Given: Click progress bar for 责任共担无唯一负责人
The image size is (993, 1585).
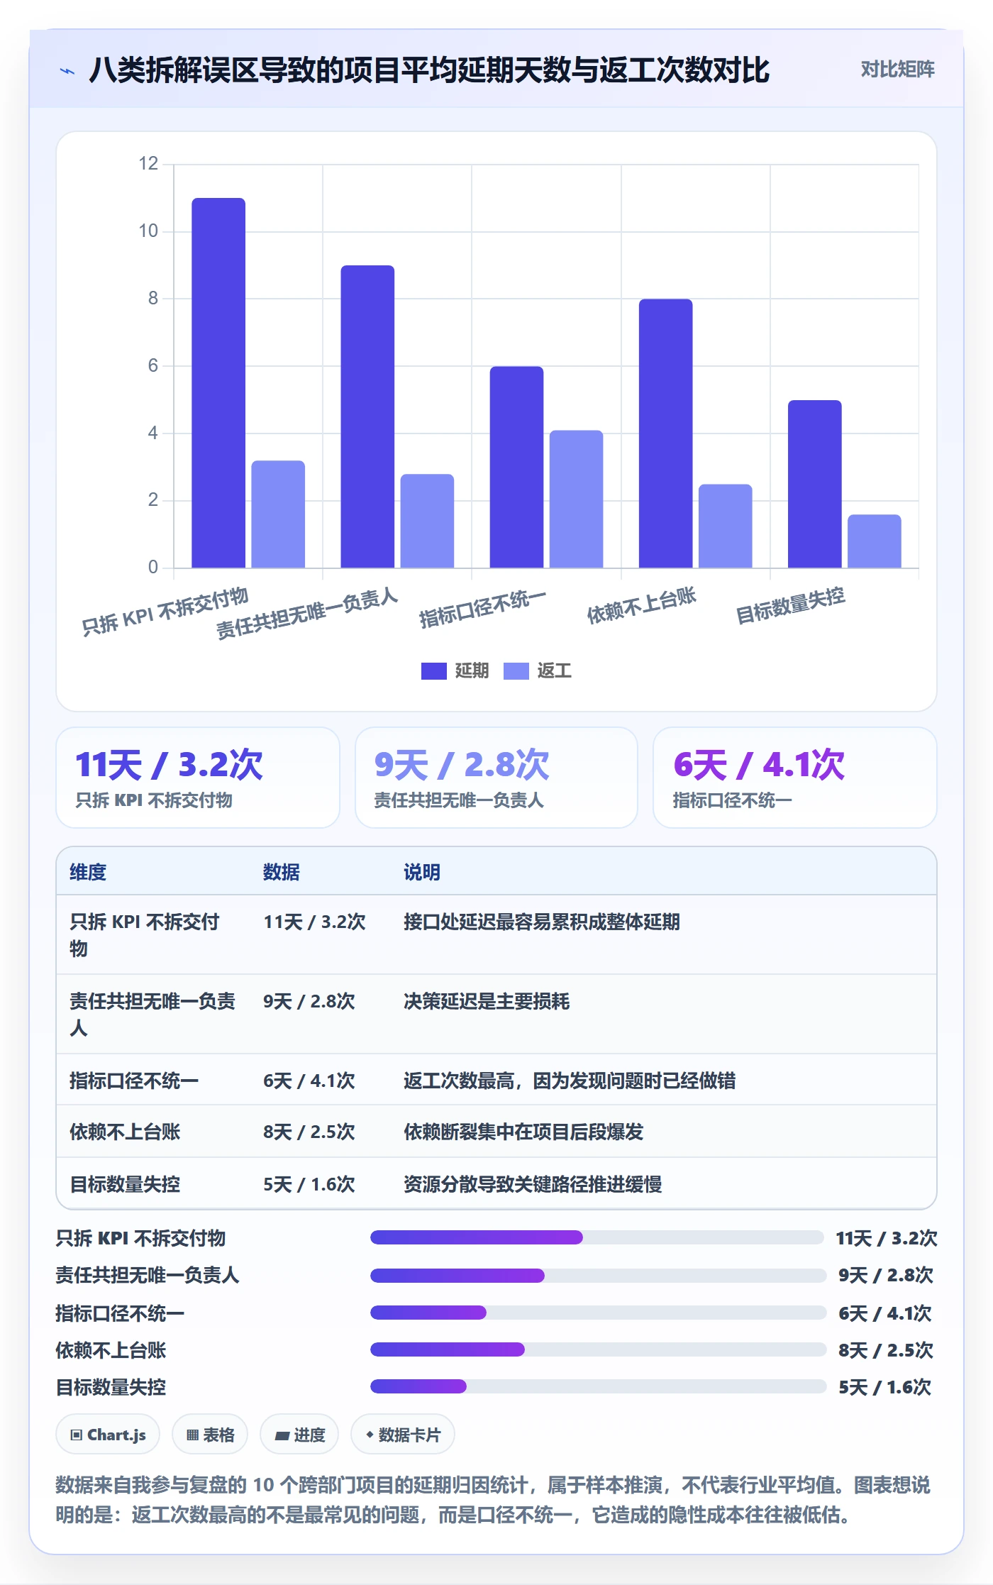Looking at the screenshot, I should (599, 1275).
